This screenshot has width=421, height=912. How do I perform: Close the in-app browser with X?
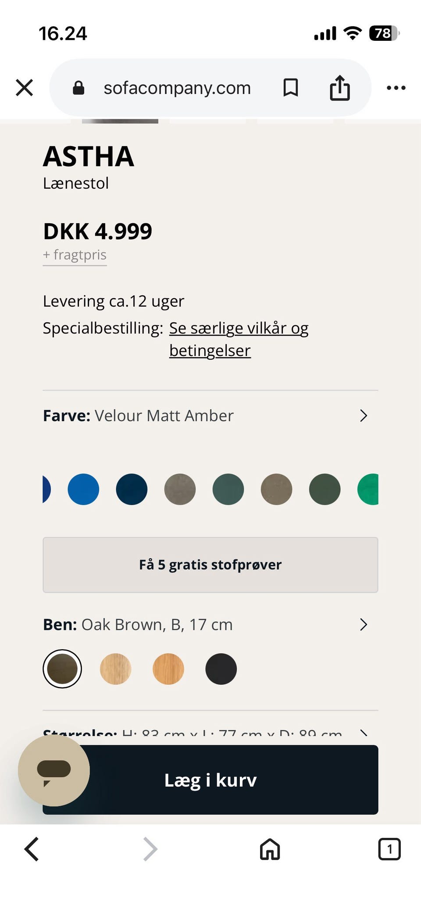[x=25, y=88]
